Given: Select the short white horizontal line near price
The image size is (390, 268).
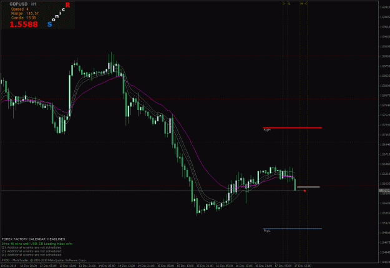Looking at the screenshot, I should point(308,187).
